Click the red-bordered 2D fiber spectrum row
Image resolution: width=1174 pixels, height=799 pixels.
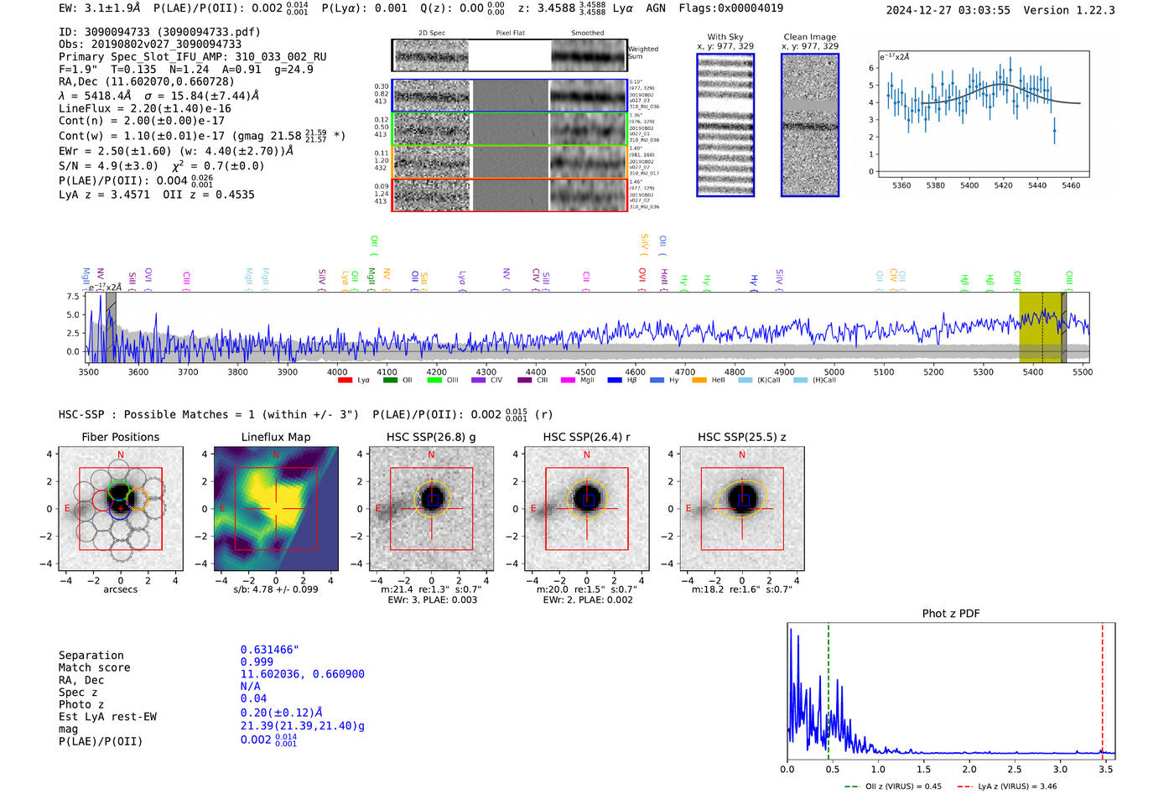(510, 195)
